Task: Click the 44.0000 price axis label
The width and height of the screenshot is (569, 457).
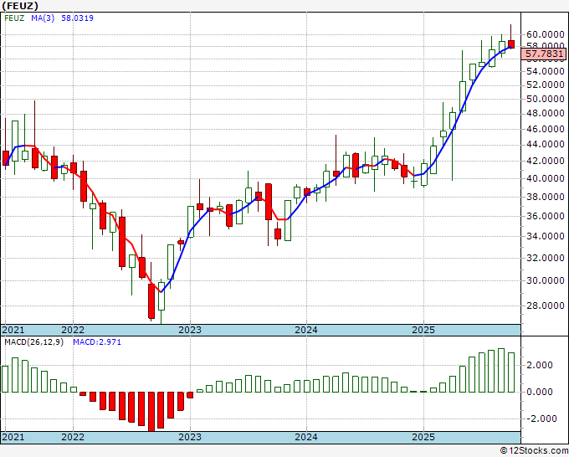Action: coord(546,145)
